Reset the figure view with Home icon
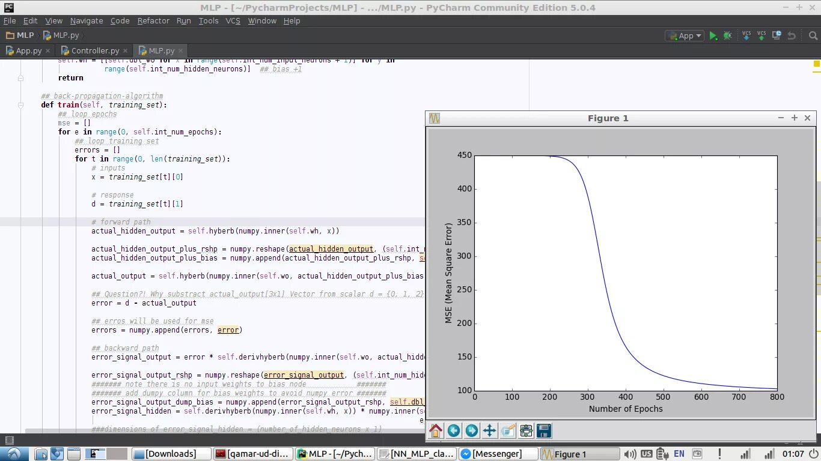Viewport: 821px width, 461px height. (436, 430)
